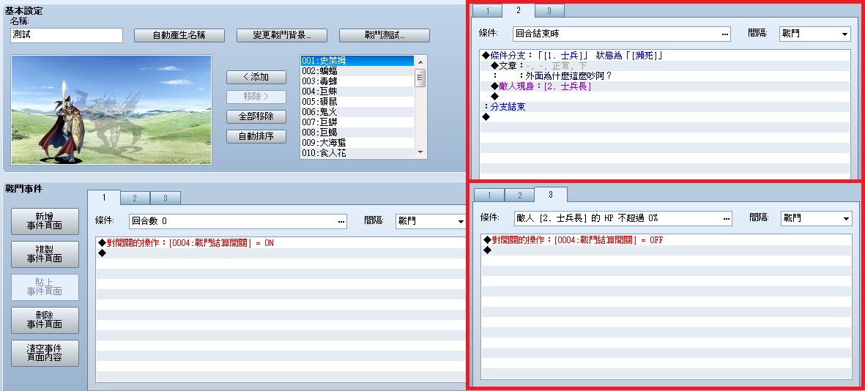Viewport: 865px width, 391px height.
Task: Click the 自動產生名稱 button
Action: coord(179,35)
